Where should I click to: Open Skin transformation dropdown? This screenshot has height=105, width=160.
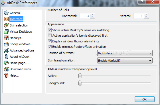[x=125, y=61]
